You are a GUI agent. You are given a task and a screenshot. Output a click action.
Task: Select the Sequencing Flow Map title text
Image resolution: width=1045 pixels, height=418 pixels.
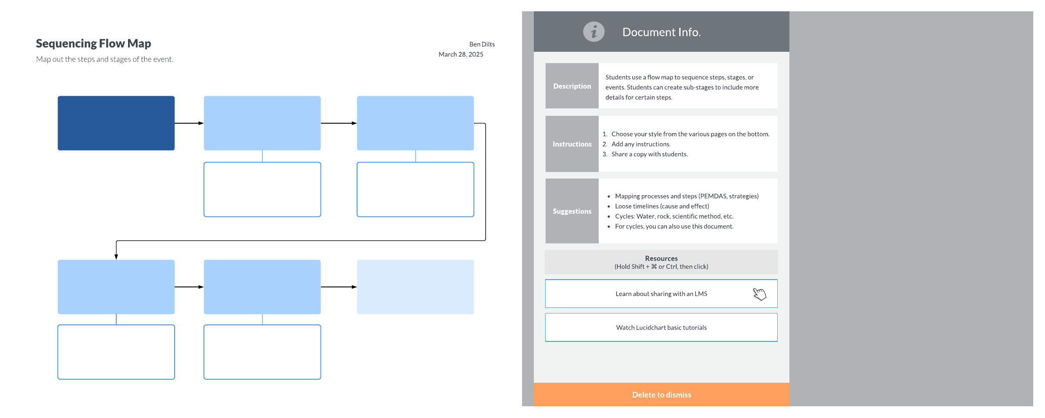pyautogui.click(x=93, y=44)
